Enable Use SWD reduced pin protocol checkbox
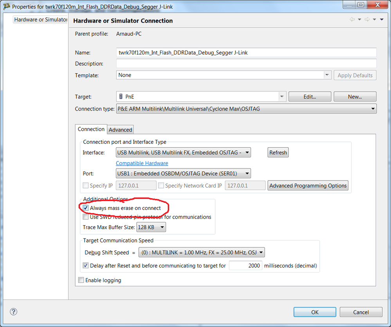This screenshot has width=391, height=327. (x=86, y=217)
